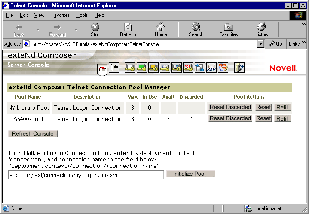Open the Back button history dropdown arrow
Viewport: 309px width, 214px height.
click(38, 30)
